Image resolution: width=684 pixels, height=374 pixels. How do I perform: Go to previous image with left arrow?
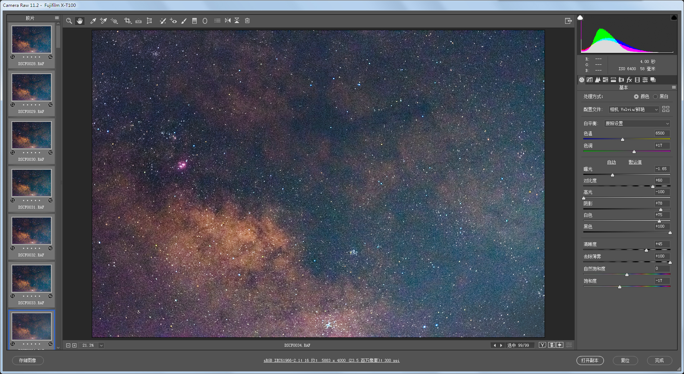[x=495, y=345]
